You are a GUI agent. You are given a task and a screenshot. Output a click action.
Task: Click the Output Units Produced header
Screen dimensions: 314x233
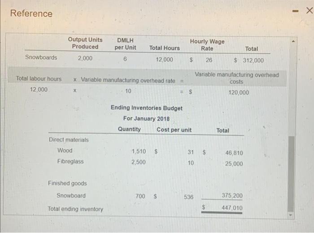[85, 43]
